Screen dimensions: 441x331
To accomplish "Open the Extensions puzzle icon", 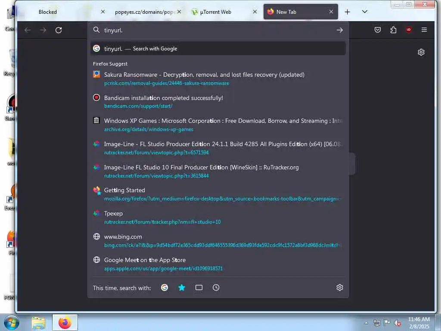I will tap(393, 30).
